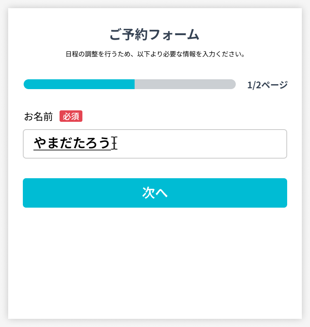Click the right rounded end of progress bar
Screen dimensions: 310x327
(233, 84)
